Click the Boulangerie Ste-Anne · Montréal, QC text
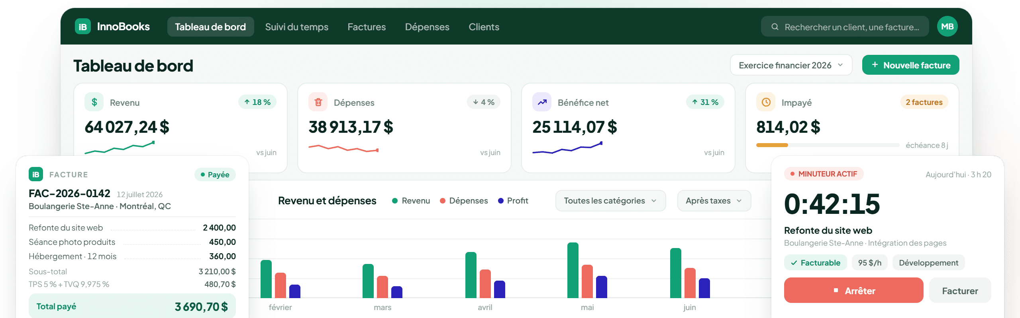 coord(100,206)
